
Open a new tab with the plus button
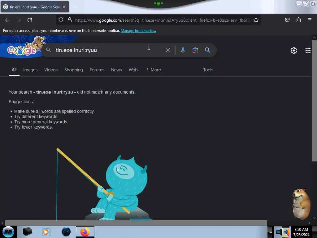(x=76, y=7)
